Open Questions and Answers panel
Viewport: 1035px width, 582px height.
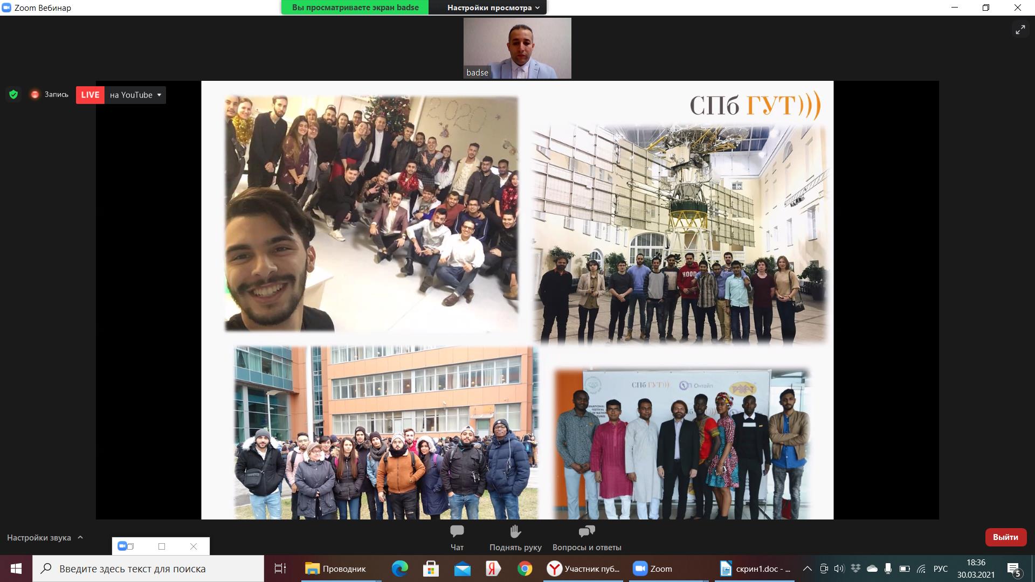click(586, 532)
